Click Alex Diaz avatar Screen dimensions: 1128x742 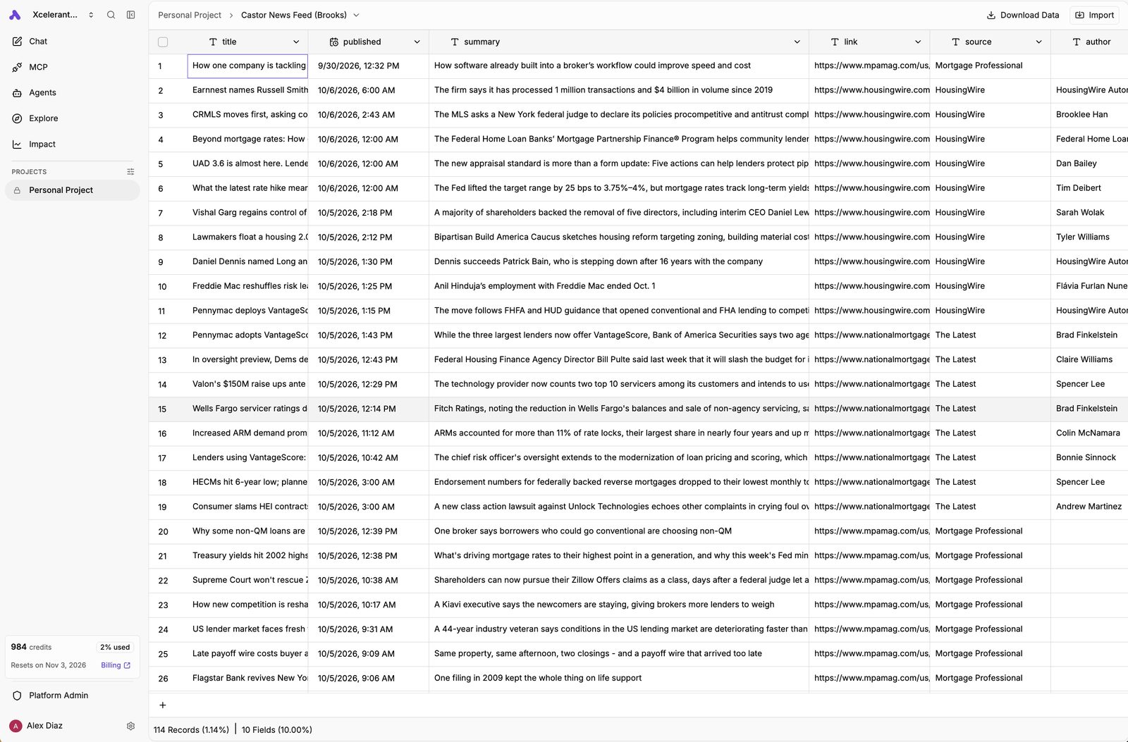pyautogui.click(x=16, y=726)
